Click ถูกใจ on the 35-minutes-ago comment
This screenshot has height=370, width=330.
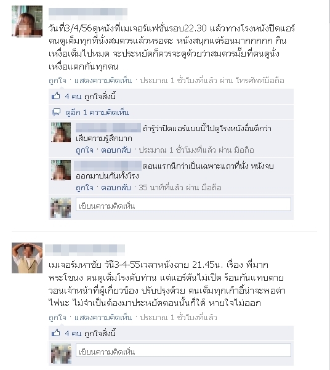coord(84,188)
